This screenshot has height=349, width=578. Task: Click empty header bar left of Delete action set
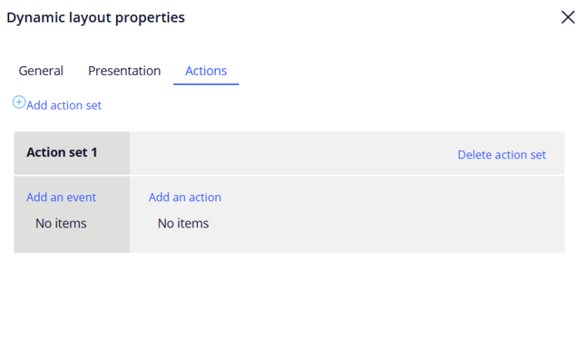coord(294,154)
